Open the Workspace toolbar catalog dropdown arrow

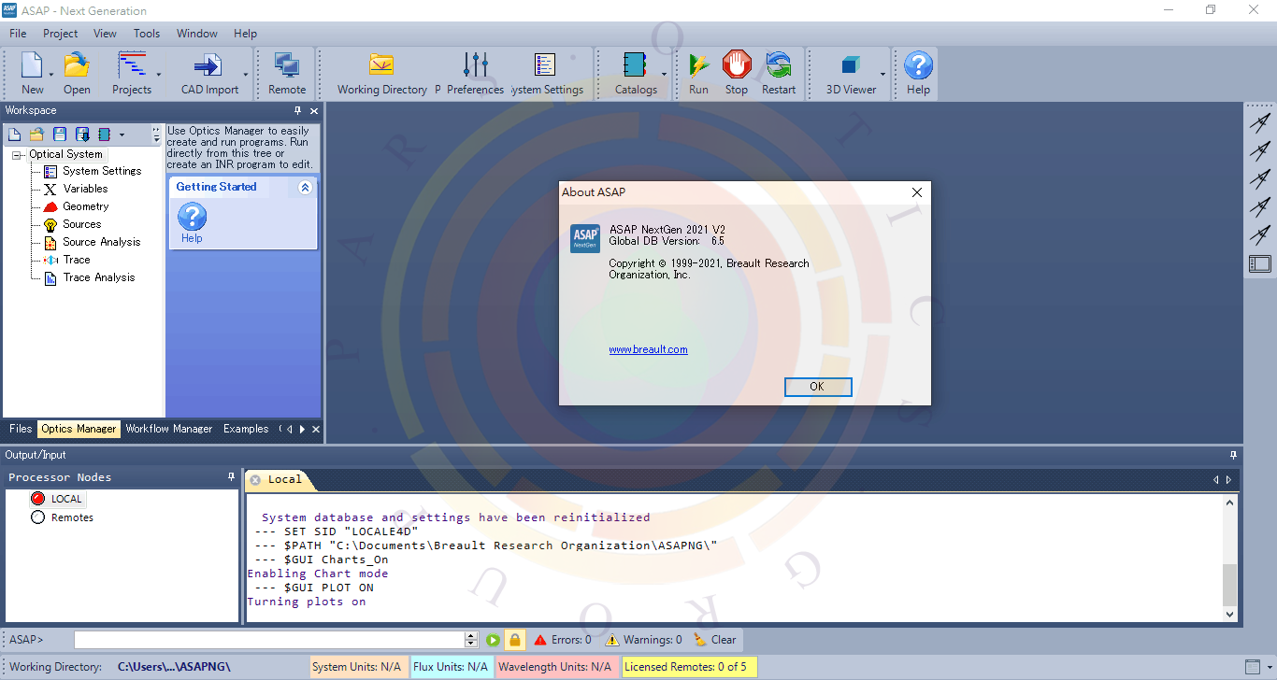[x=122, y=135]
